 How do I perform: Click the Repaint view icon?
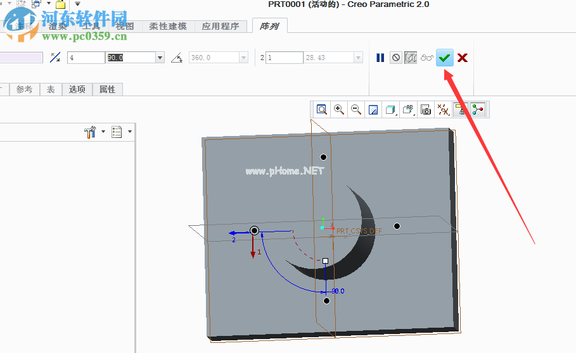point(374,109)
